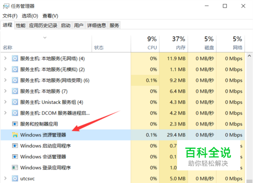
Task: Click the vertical scrollbar track
Action: 249,117
